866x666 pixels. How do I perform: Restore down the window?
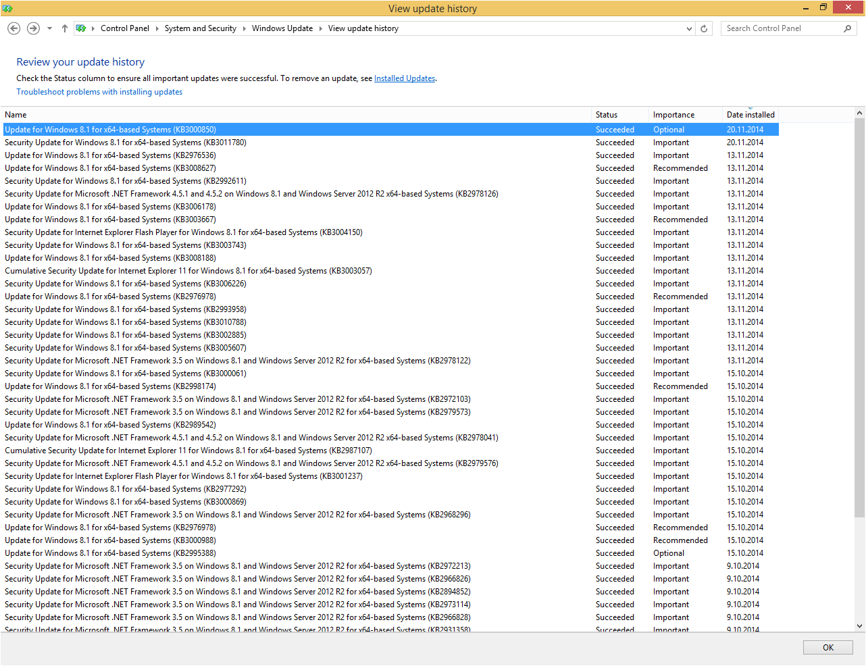point(823,8)
